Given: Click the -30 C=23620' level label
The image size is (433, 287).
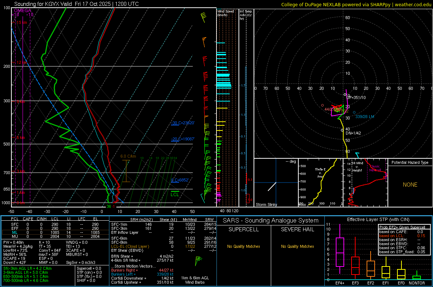Looking at the screenshot, I should click(183, 123).
